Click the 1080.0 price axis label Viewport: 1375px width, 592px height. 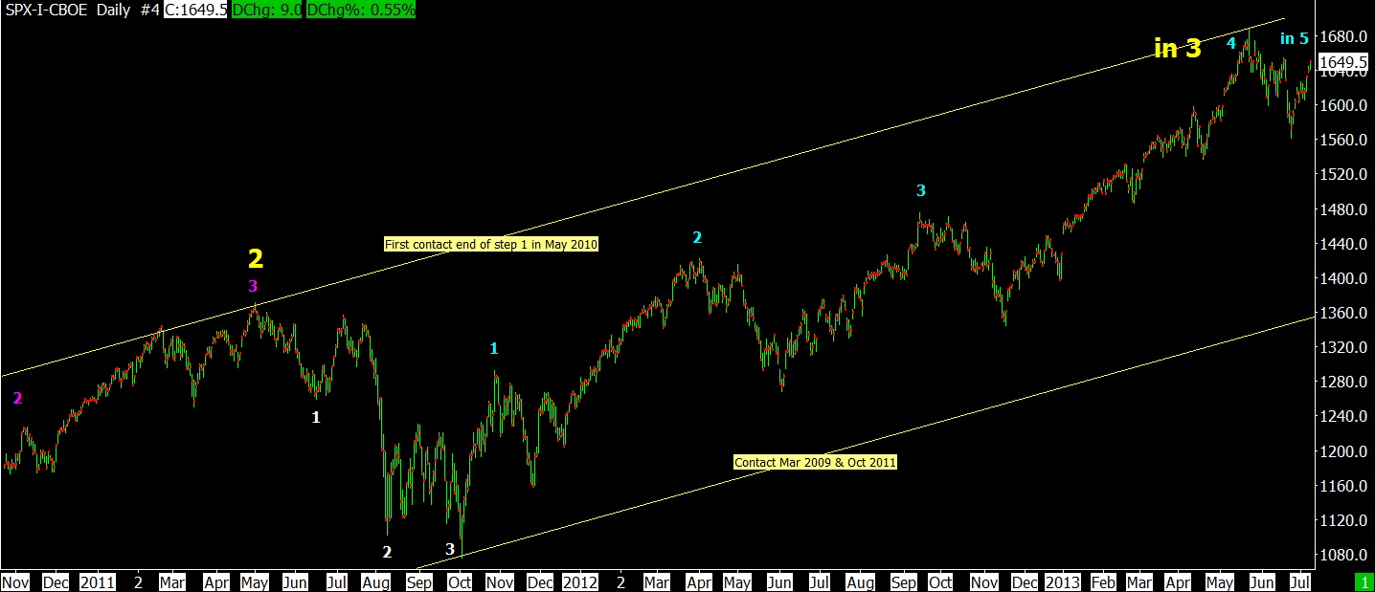(x=1343, y=555)
